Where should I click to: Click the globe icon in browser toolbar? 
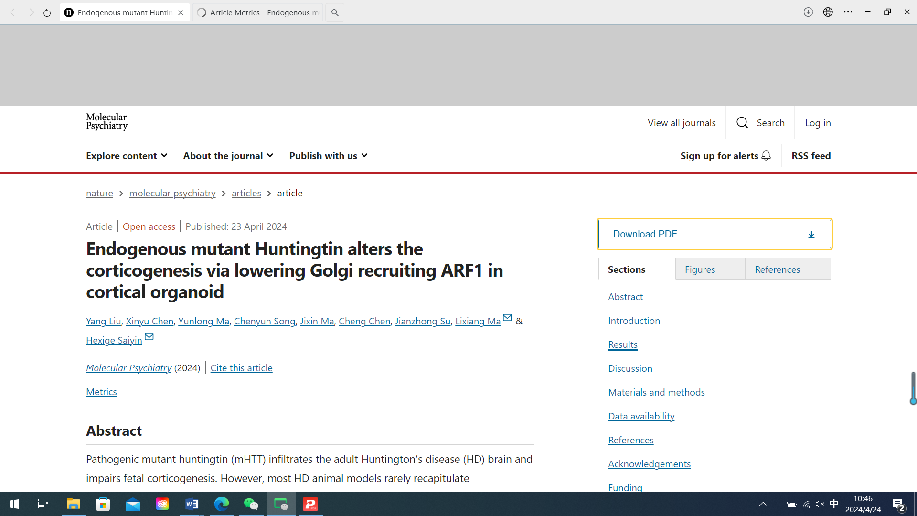point(828,12)
